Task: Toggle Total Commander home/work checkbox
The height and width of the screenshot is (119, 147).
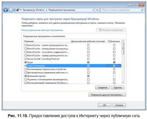Action: point(88,66)
